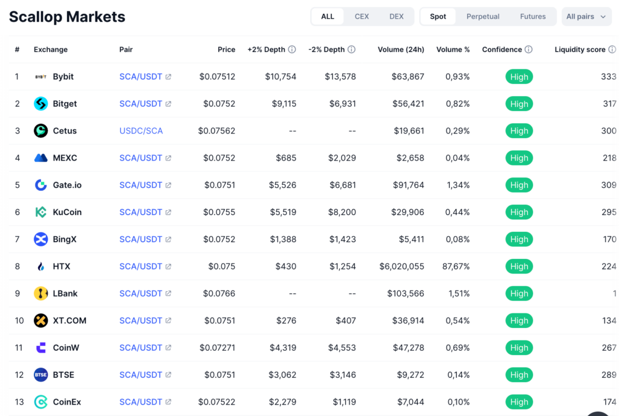Click the Bybit exchange logo
The height and width of the screenshot is (416, 619).
point(40,77)
